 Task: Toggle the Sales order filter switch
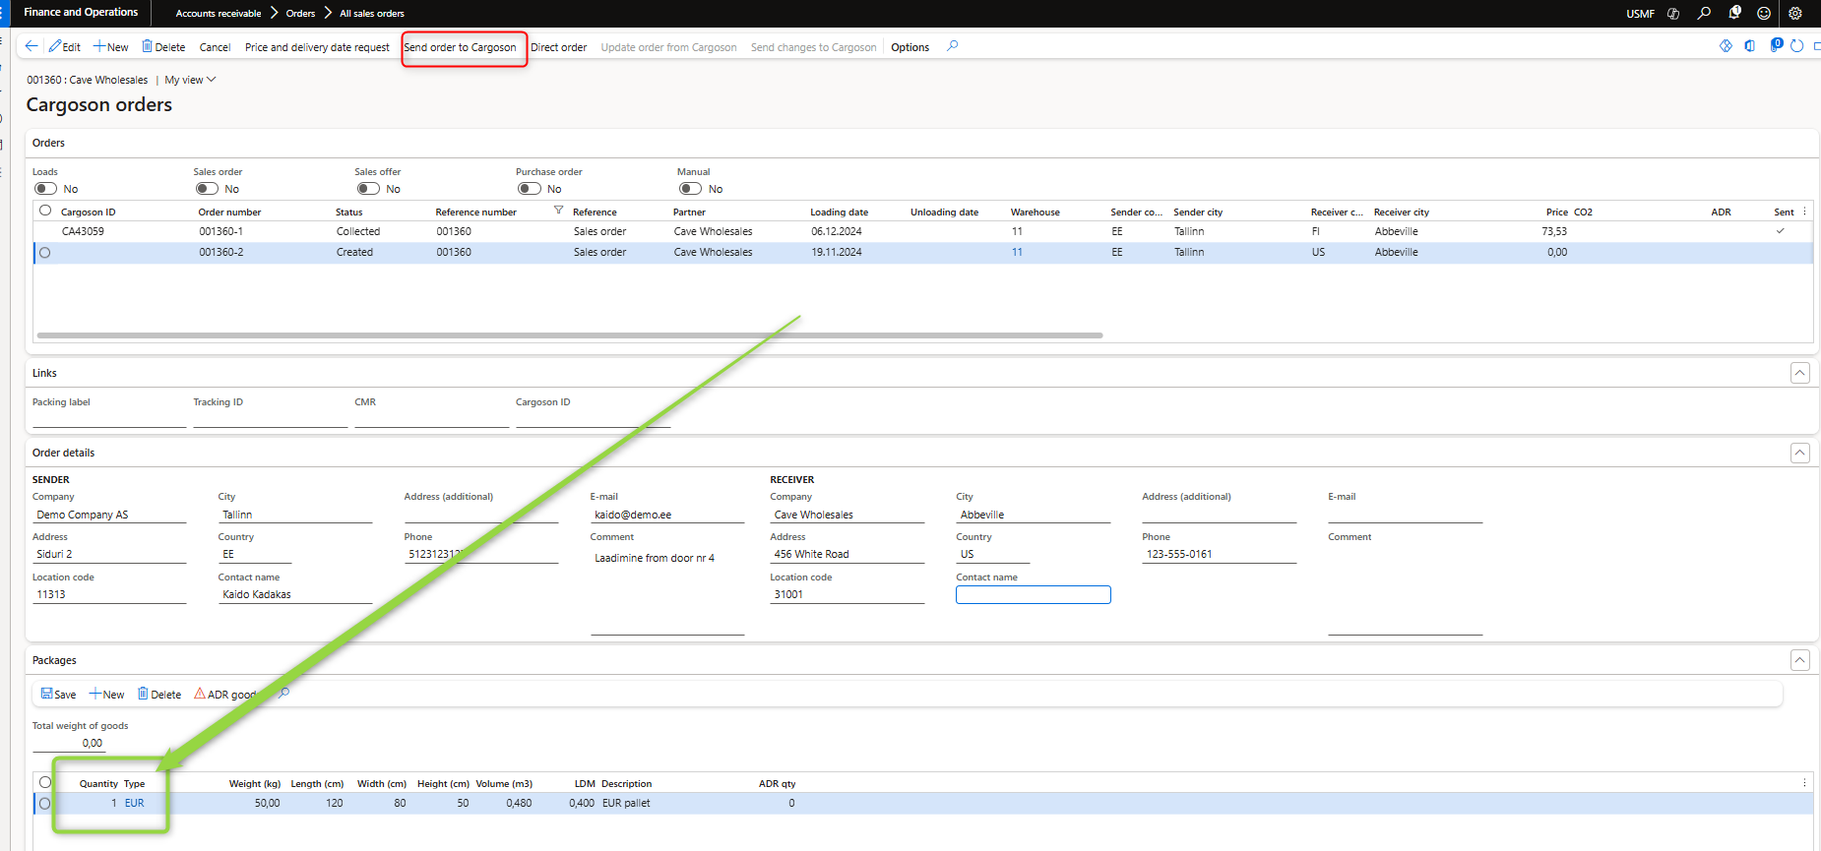[x=207, y=188]
